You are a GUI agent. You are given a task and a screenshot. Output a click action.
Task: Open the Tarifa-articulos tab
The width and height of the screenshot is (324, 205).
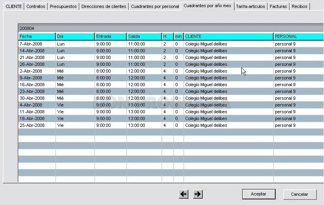(251, 6)
